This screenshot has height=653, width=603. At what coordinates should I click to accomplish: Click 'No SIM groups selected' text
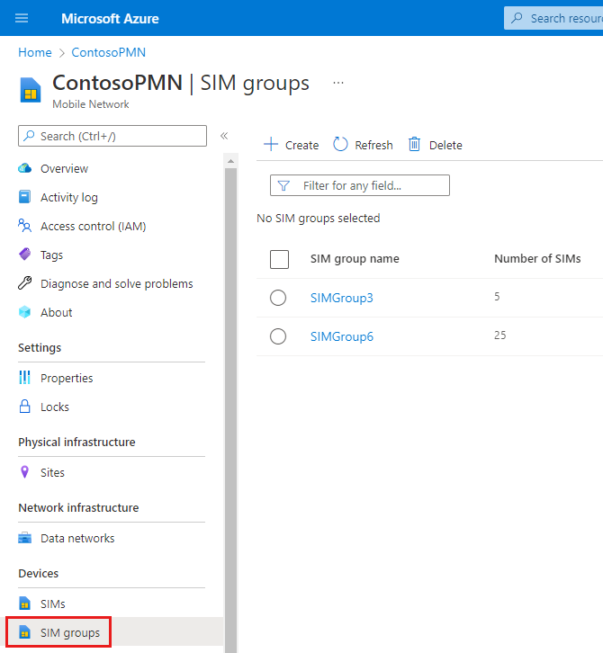[319, 219]
